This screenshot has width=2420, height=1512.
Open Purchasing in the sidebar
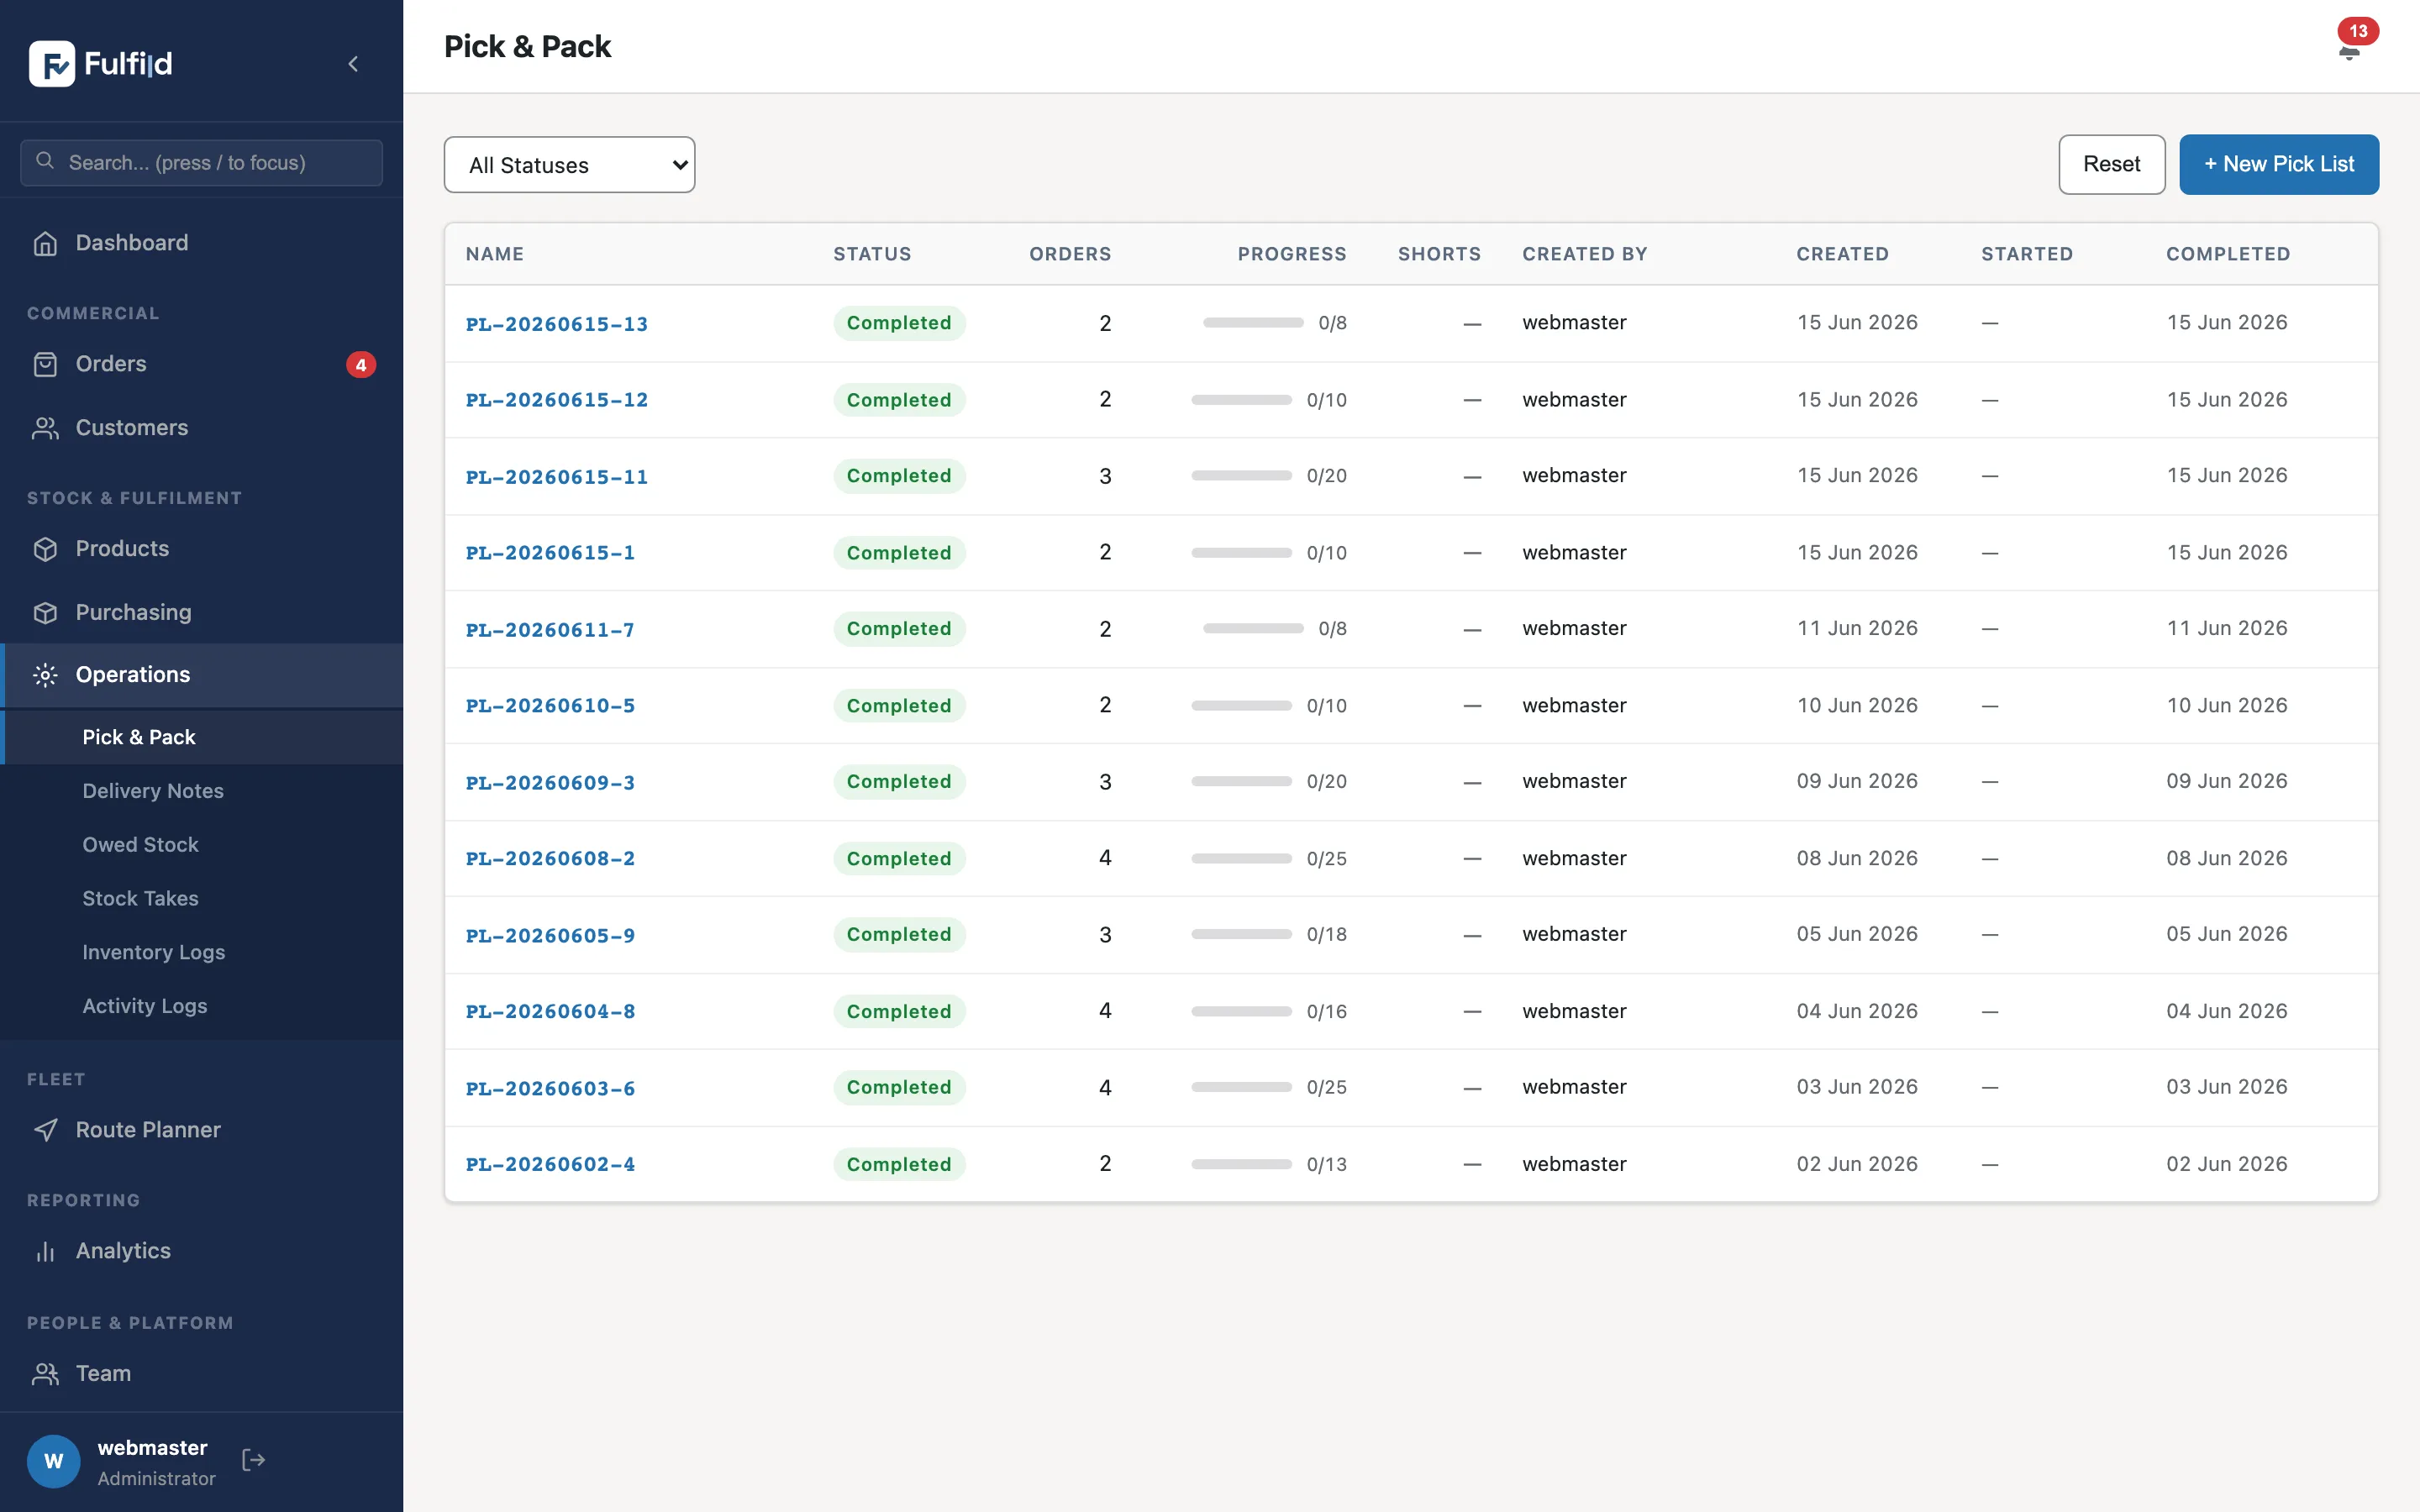[x=201, y=613]
